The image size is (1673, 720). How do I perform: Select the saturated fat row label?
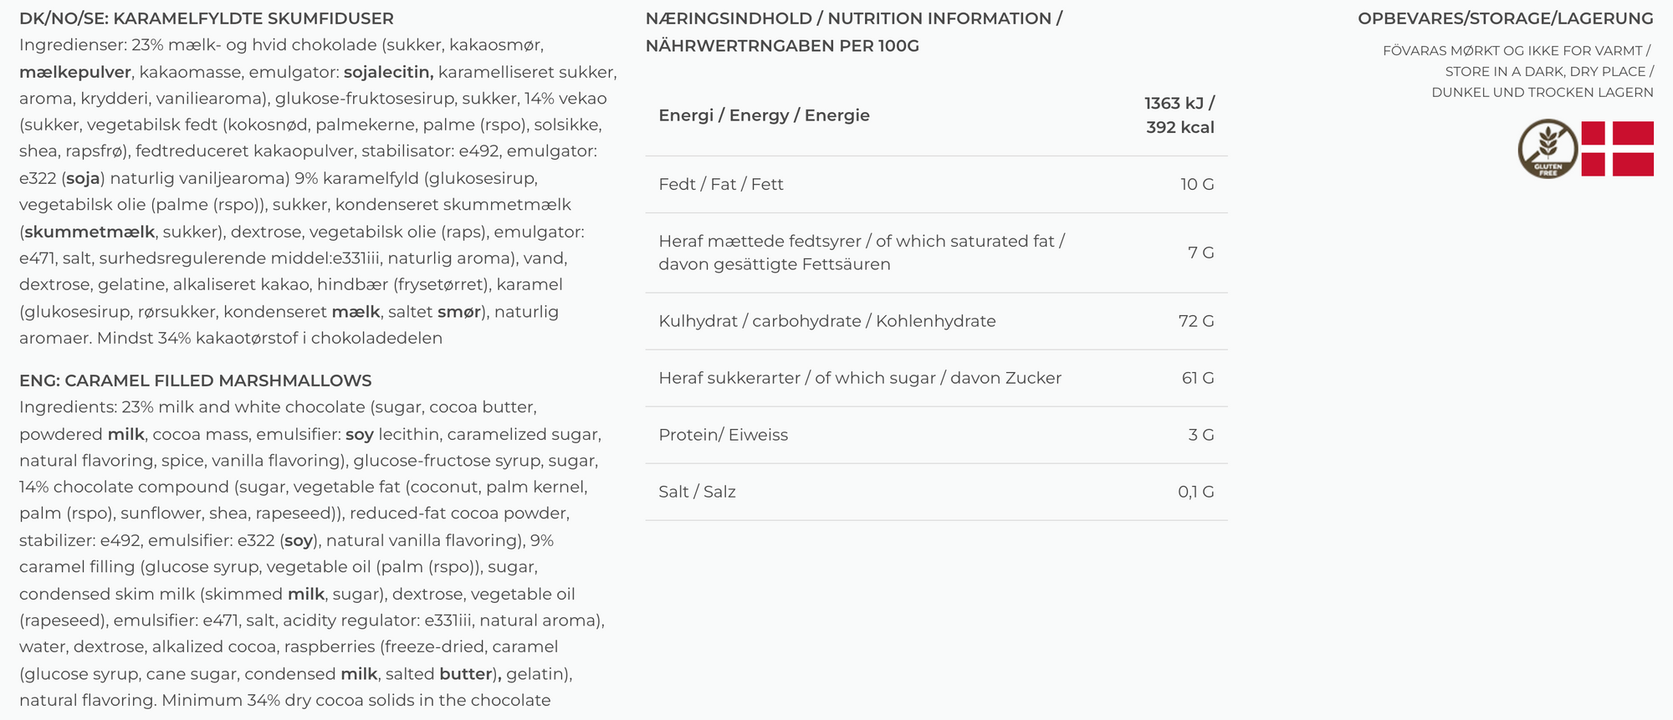point(861,253)
